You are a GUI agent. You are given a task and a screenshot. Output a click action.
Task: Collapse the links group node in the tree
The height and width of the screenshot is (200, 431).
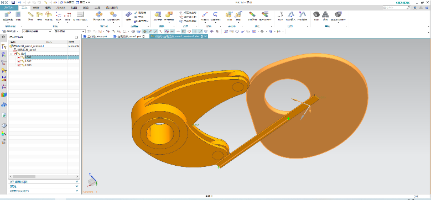click(x=11, y=54)
